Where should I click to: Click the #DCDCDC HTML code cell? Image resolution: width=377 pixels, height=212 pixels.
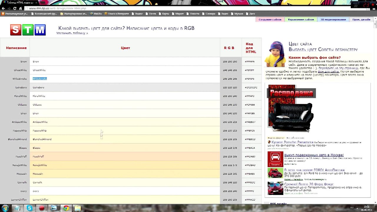coord(251,87)
